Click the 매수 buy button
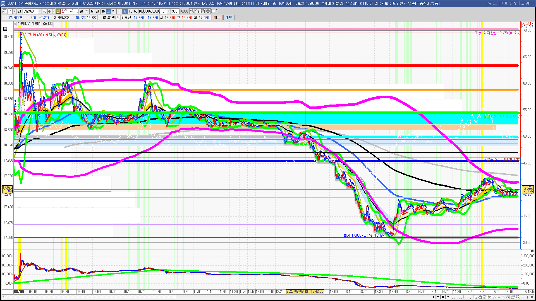The image size is (536, 301). click(217, 18)
